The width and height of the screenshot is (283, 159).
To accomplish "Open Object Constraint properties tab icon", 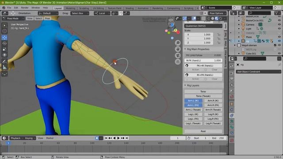I will click(x=232, y=115).
